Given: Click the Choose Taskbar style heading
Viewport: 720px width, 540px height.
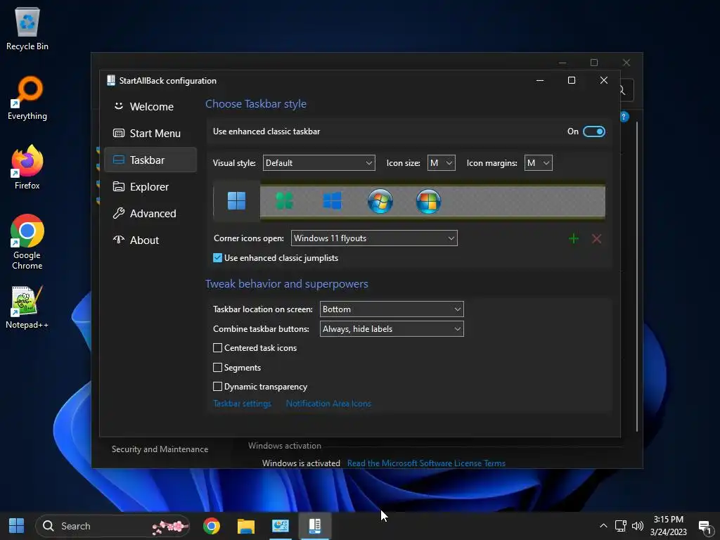Looking at the screenshot, I should pyautogui.click(x=256, y=104).
